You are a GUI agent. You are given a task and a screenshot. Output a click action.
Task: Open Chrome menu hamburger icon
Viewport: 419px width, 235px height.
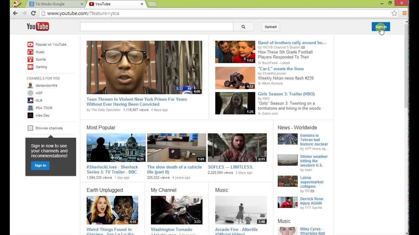(x=405, y=13)
